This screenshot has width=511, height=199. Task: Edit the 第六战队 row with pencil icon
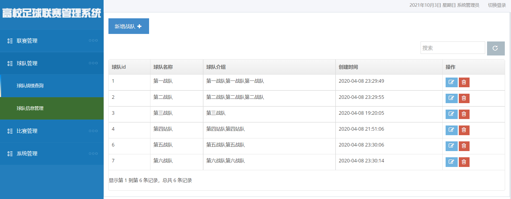pos(452,162)
